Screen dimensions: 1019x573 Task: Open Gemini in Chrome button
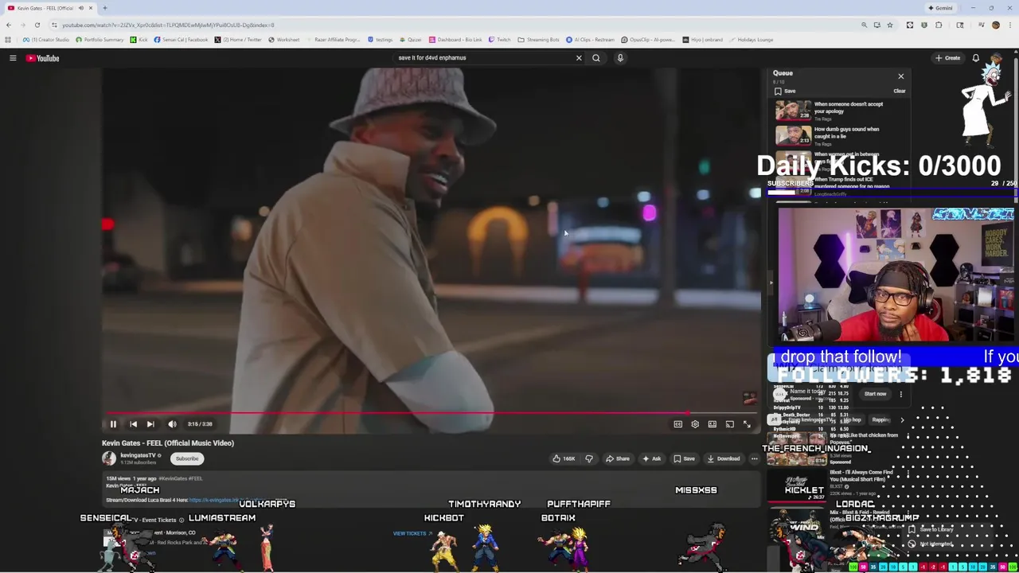(x=940, y=8)
